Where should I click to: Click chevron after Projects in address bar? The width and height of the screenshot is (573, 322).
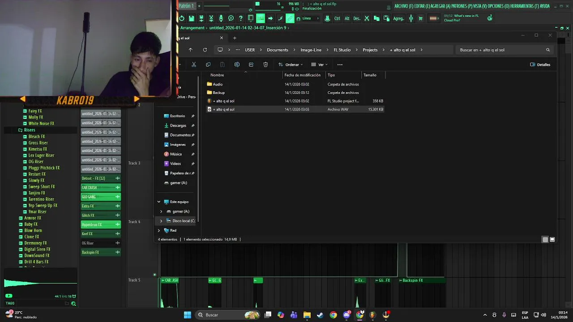coord(384,50)
